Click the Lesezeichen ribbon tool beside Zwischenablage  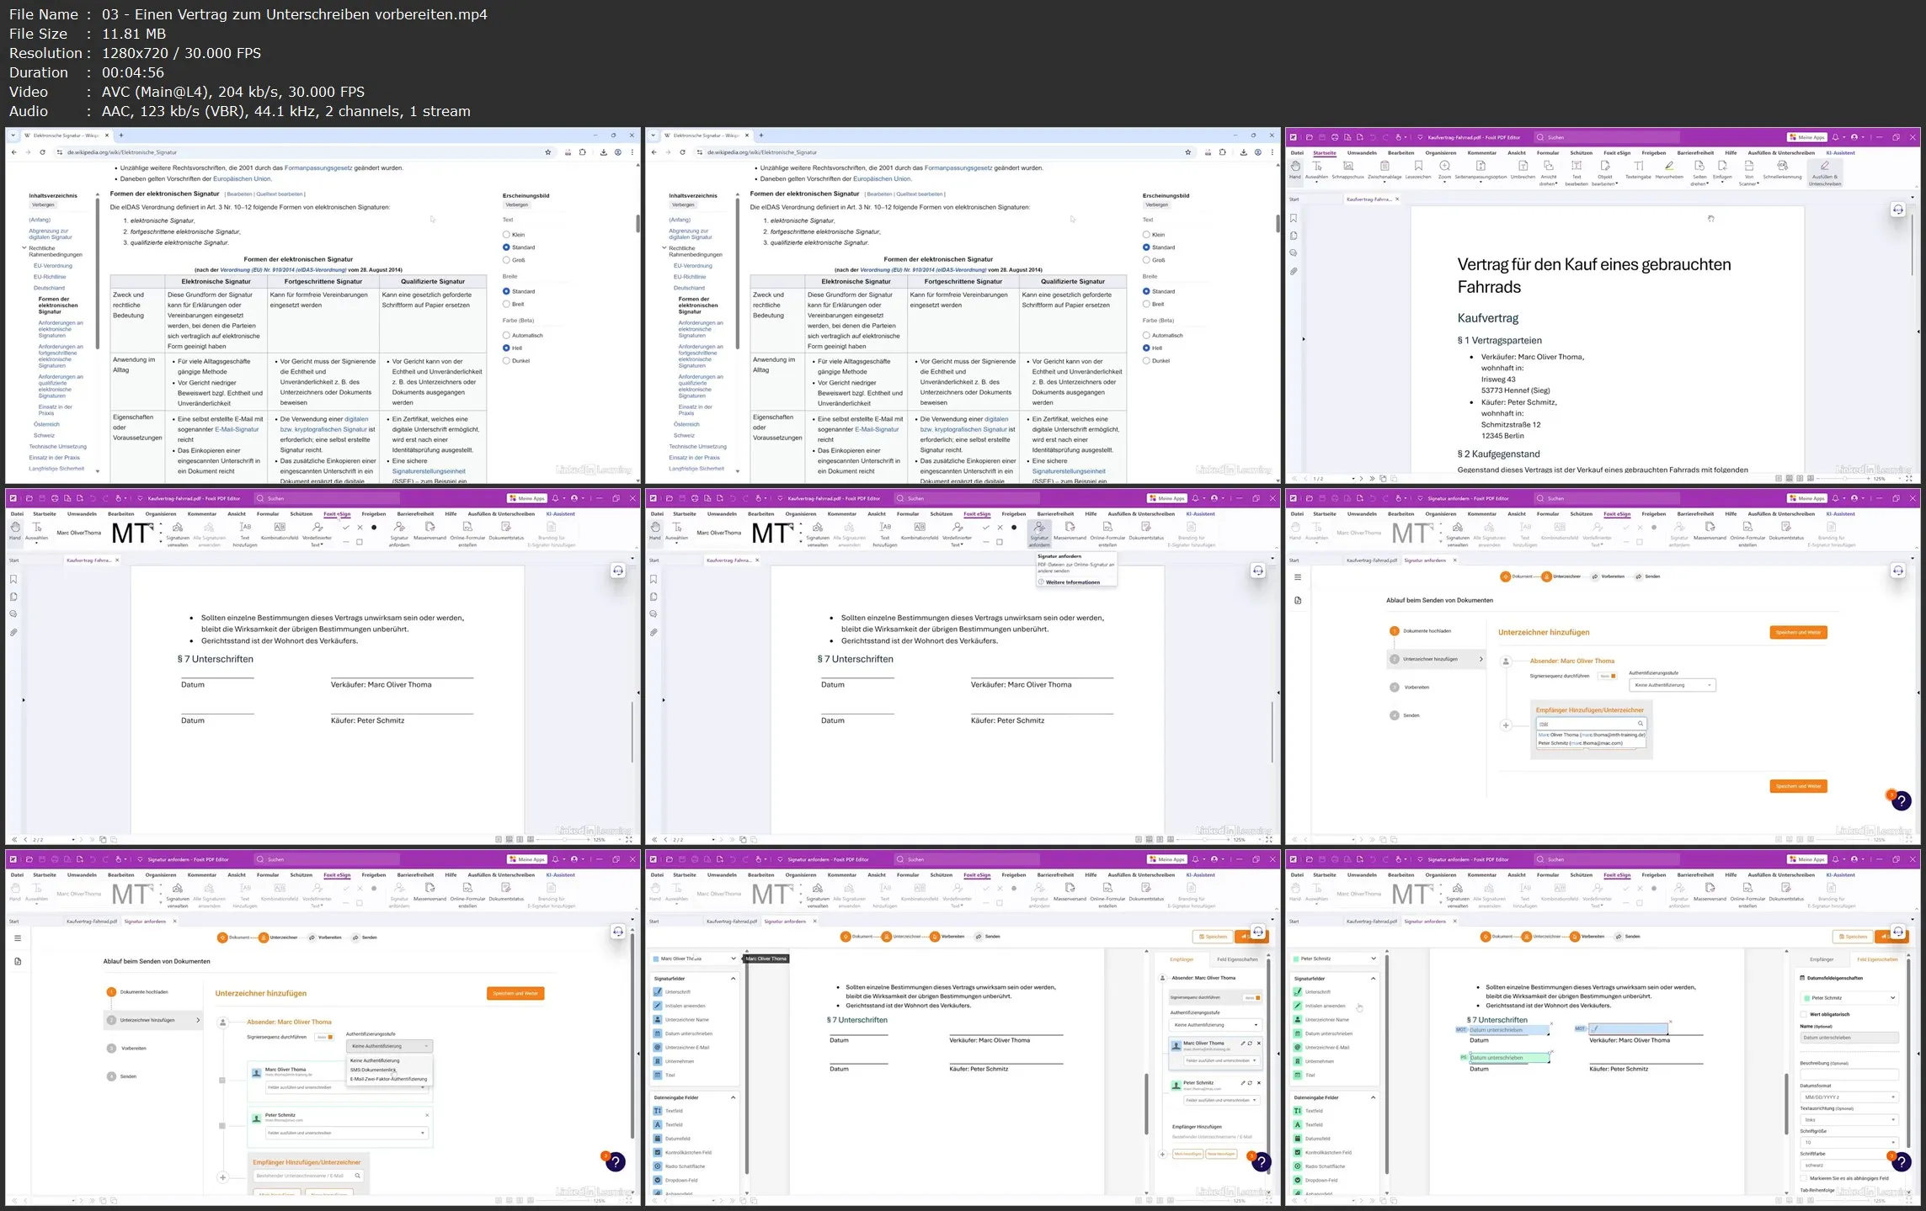(1418, 170)
